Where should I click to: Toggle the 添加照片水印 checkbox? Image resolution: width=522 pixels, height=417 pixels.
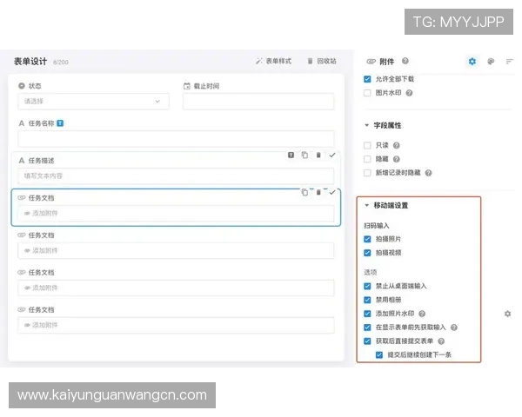(x=367, y=314)
